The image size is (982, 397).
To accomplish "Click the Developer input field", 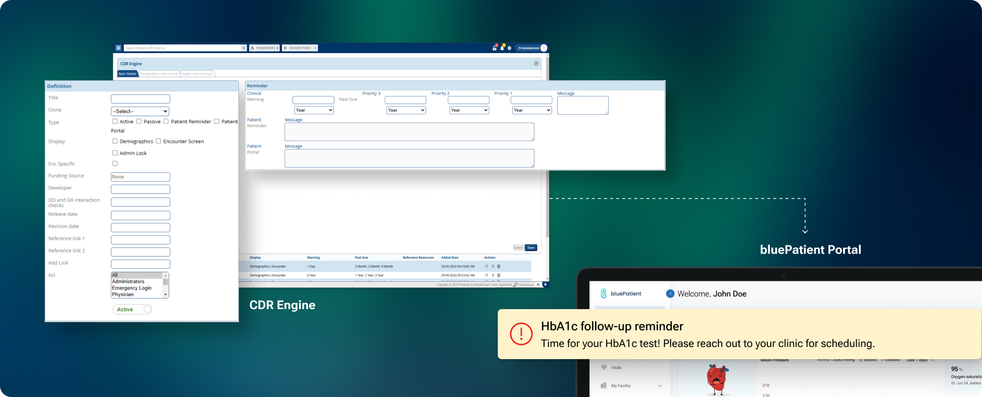I will tap(140, 189).
